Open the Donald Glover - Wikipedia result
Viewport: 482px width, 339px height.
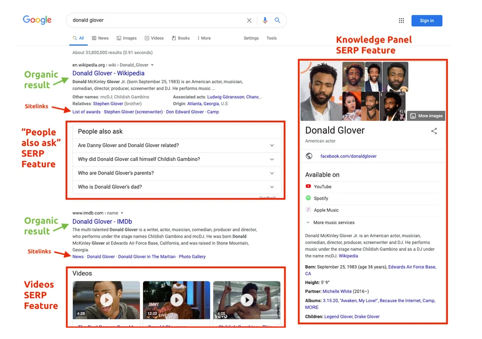click(108, 73)
